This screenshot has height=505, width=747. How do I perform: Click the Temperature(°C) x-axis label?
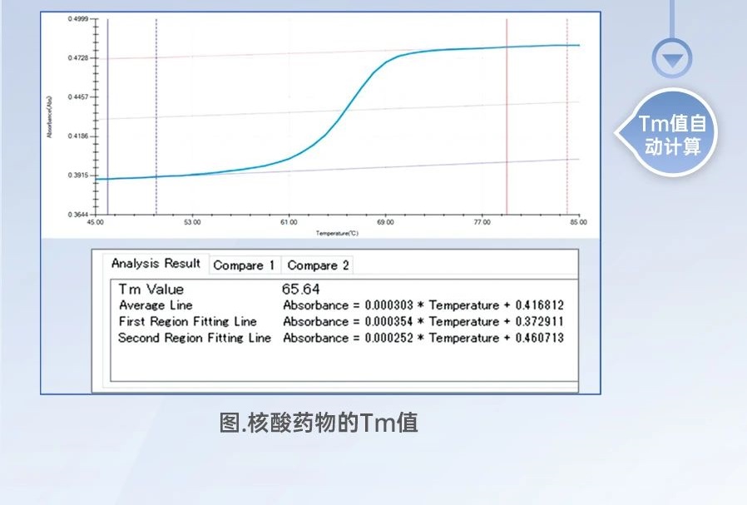[x=337, y=234]
